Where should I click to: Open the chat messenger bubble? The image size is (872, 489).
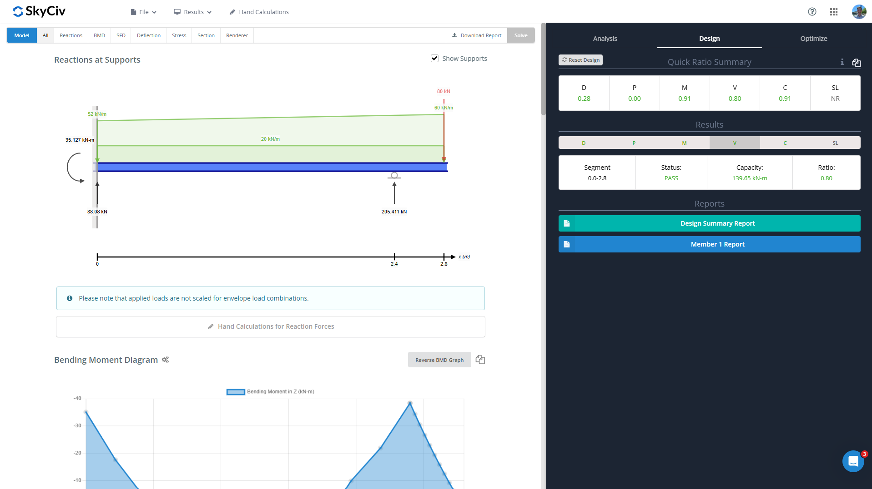point(853,461)
